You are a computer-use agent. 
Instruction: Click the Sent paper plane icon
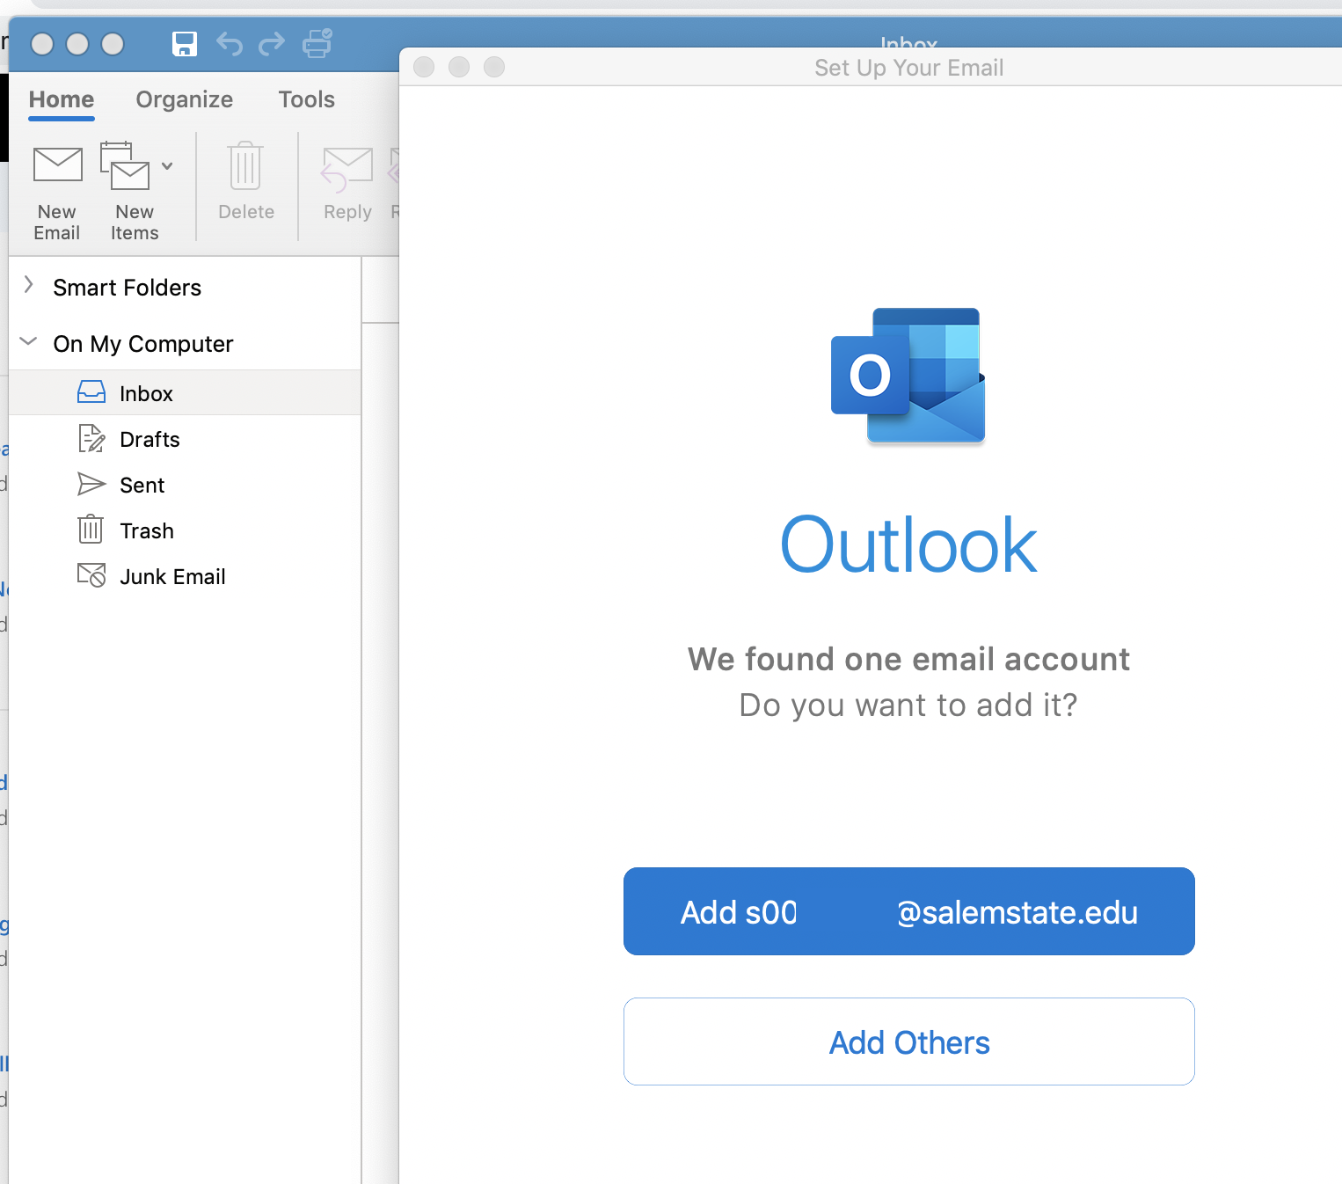(x=91, y=484)
